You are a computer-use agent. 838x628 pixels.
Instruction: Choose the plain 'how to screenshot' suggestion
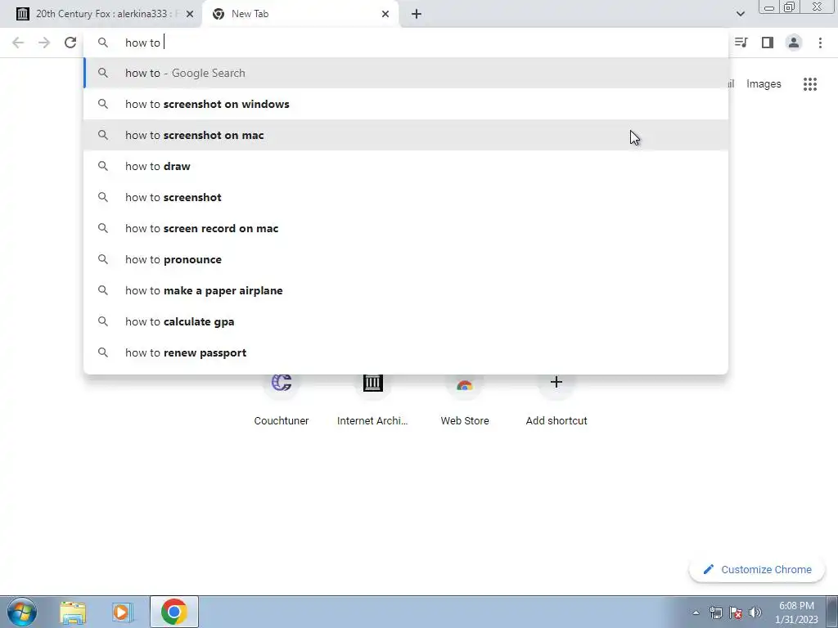pos(406,197)
